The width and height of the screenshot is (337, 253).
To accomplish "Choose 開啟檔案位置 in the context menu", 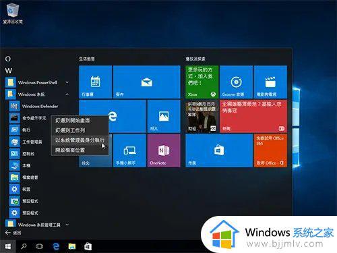I will click(x=80, y=150).
